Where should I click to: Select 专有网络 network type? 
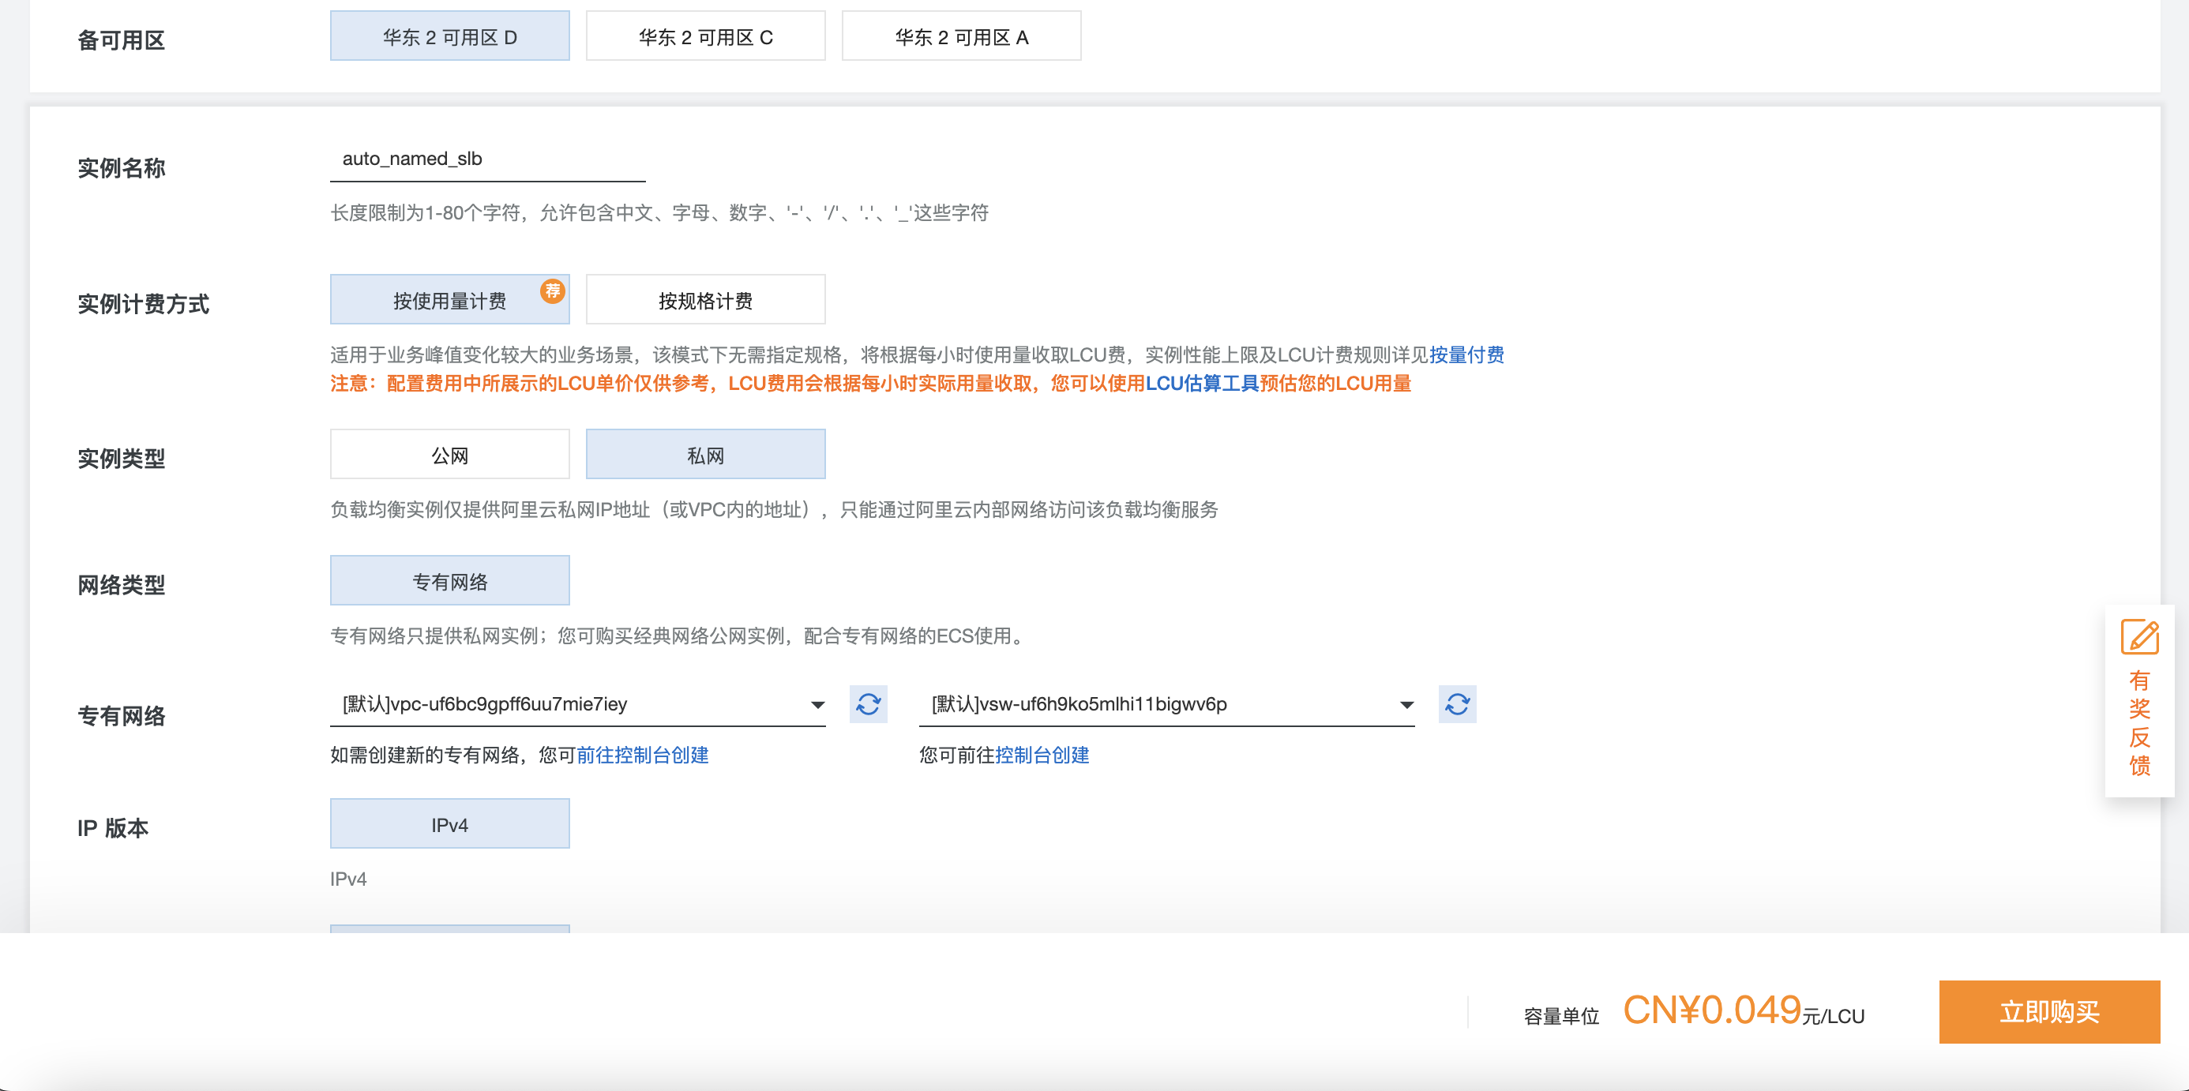click(449, 581)
